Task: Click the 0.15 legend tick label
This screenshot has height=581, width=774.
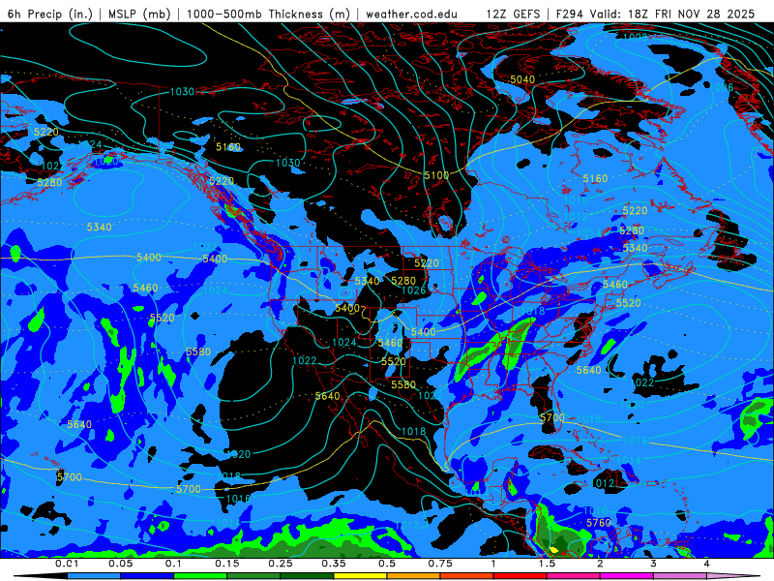Action: tap(227, 564)
